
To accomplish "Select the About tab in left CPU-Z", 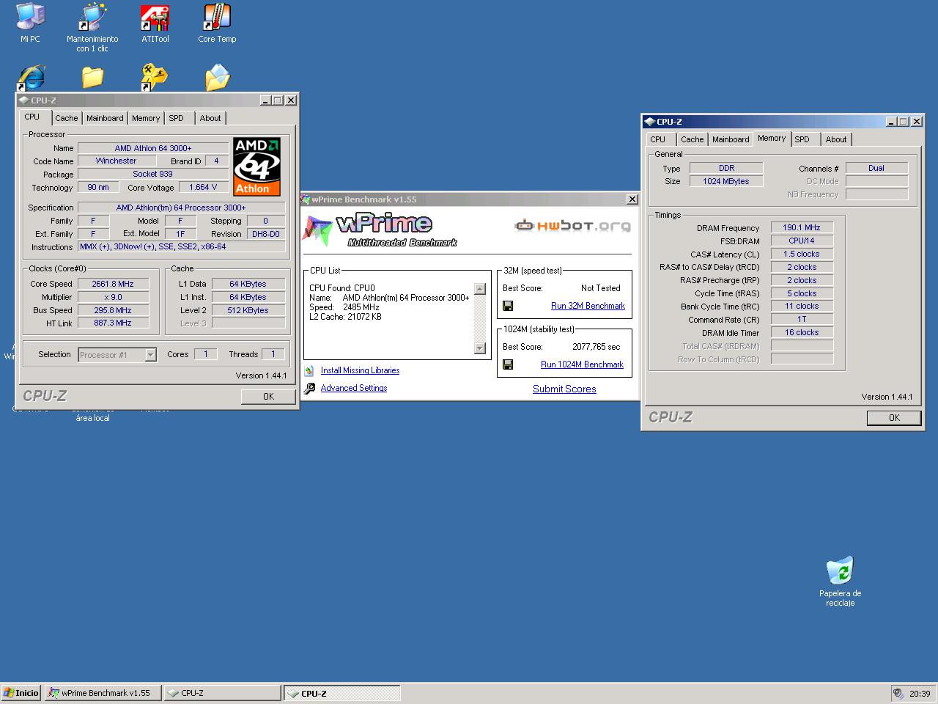I will pyautogui.click(x=210, y=118).
